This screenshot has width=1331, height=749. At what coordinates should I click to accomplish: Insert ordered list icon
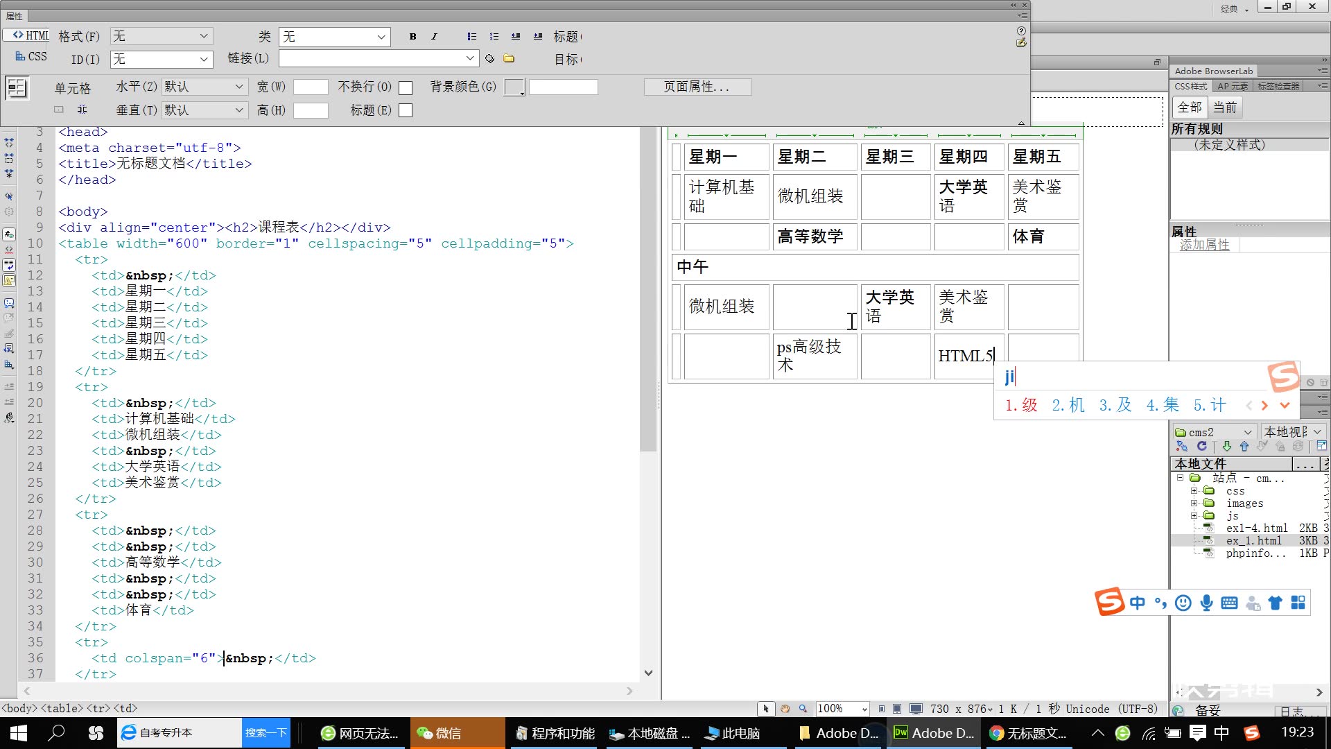click(x=494, y=37)
